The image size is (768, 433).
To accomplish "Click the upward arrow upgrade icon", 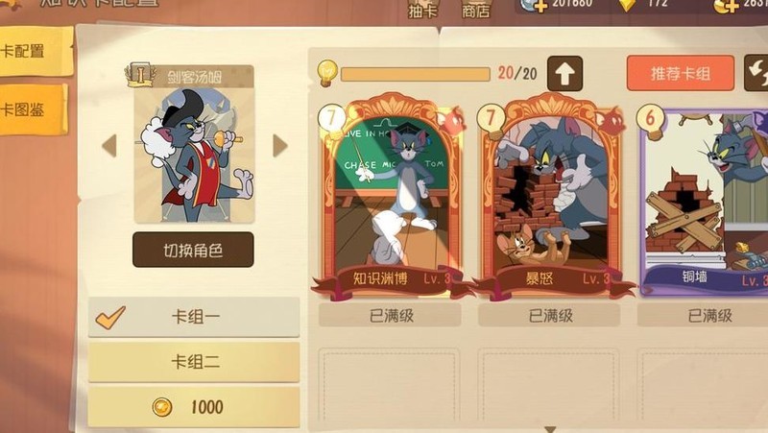I will pos(564,74).
